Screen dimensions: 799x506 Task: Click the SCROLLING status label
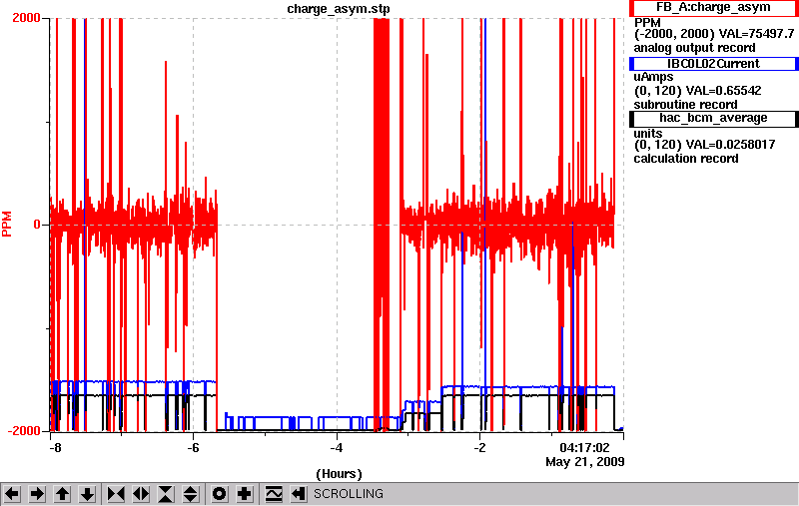[349, 494]
